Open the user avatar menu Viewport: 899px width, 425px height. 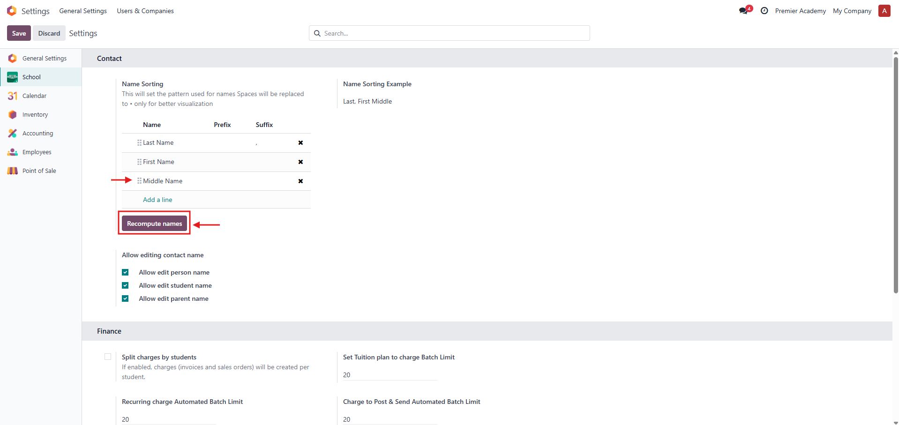click(884, 11)
